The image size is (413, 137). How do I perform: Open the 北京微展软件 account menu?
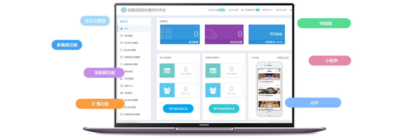pyautogui.click(x=250, y=10)
